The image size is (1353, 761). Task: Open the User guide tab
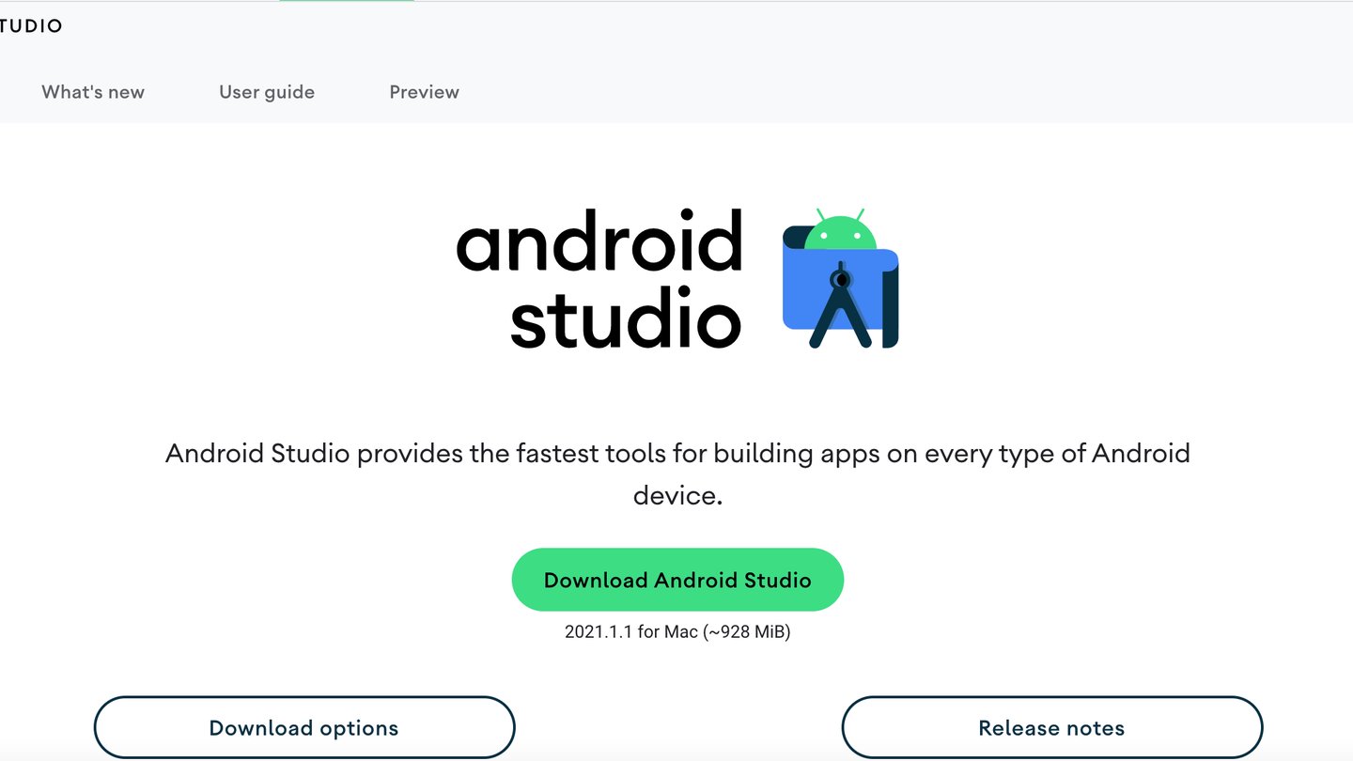click(267, 92)
